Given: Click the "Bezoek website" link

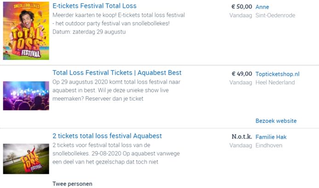Looking at the screenshot, I should click(x=276, y=121).
